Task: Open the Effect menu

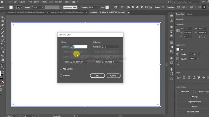Action: [x=44, y=2]
